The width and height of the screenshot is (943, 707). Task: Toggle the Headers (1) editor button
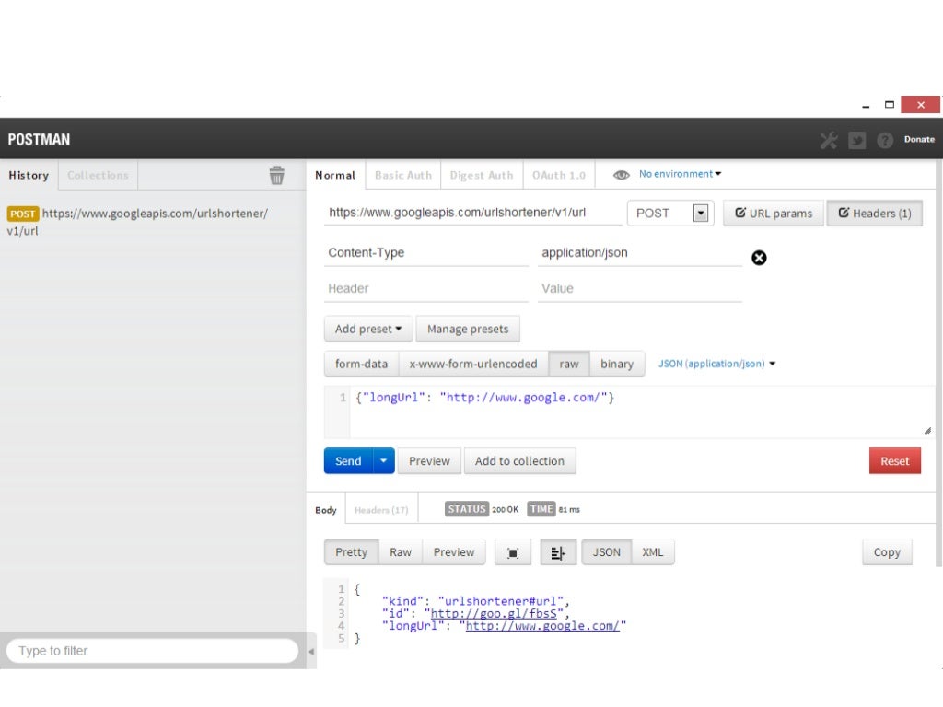pyautogui.click(x=875, y=214)
